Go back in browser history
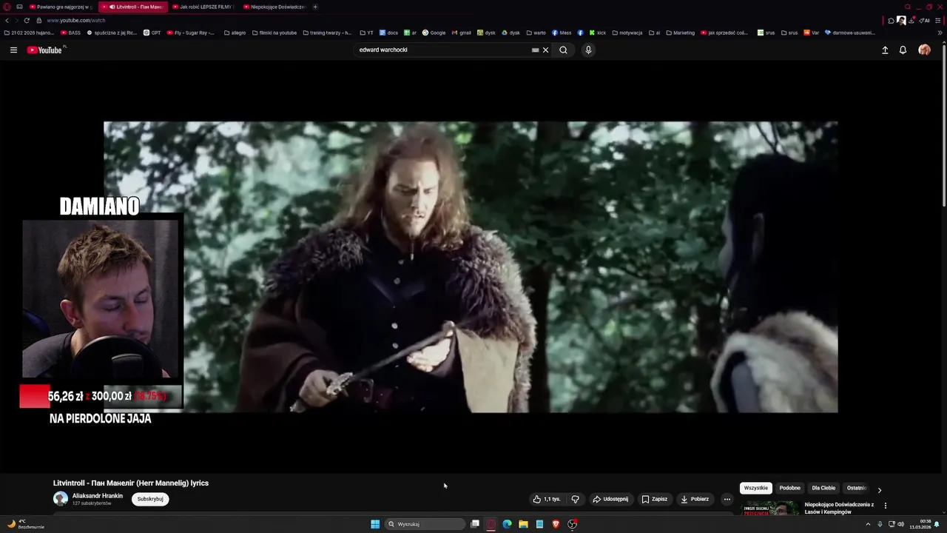Image resolution: width=947 pixels, height=533 pixels. (x=7, y=21)
